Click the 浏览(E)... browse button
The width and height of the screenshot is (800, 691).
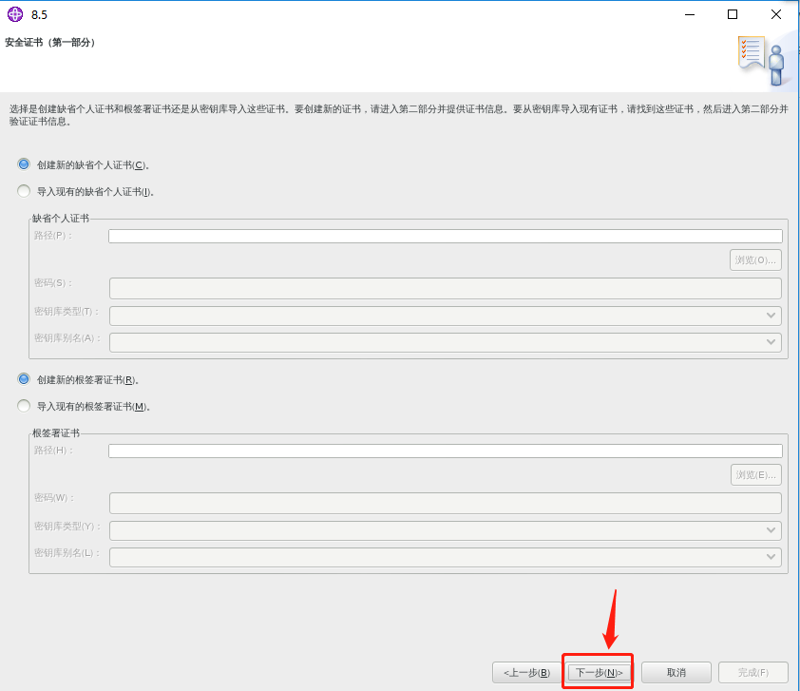[x=756, y=475]
